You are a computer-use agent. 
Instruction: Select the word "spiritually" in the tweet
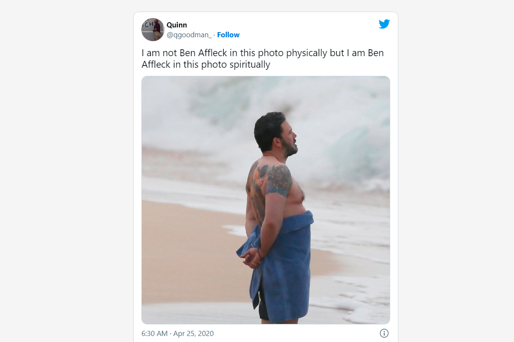click(250, 65)
